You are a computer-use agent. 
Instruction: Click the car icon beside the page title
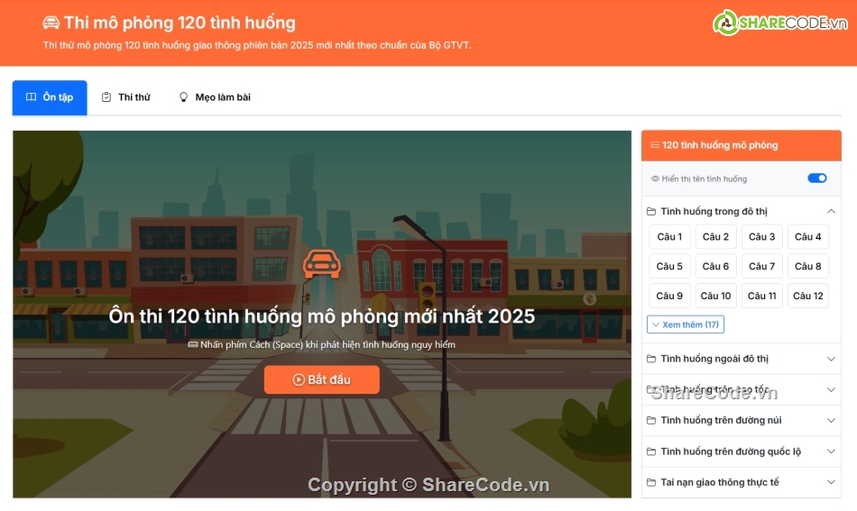pyautogui.click(x=51, y=23)
